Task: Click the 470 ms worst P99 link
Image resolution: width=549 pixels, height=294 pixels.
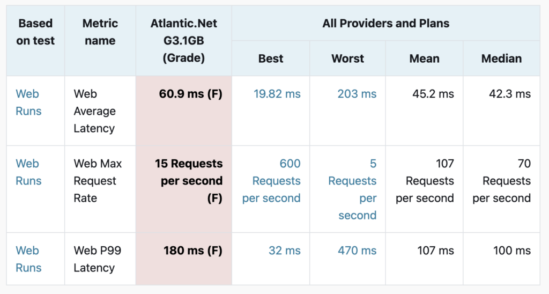Action: click(x=357, y=251)
